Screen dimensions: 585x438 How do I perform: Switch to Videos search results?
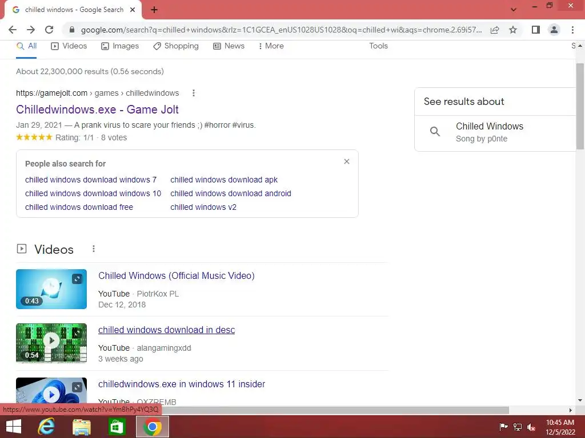pyautogui.click(x=69, y=46)
